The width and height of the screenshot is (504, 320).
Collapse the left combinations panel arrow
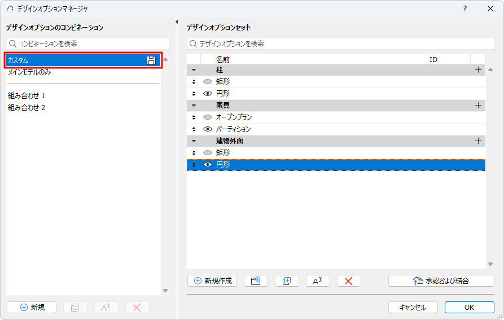tap(177, 22)
